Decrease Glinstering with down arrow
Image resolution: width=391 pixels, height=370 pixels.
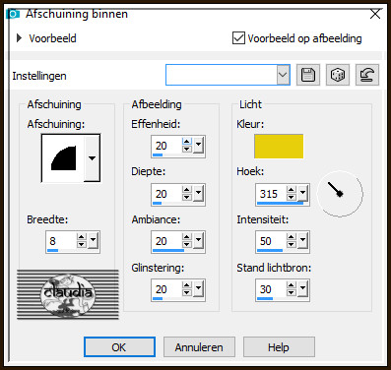(x=187, y=293)
